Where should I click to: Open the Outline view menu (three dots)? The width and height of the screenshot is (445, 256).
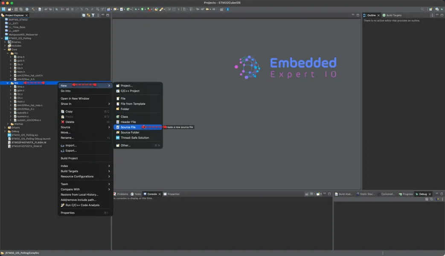pos(432,15)
